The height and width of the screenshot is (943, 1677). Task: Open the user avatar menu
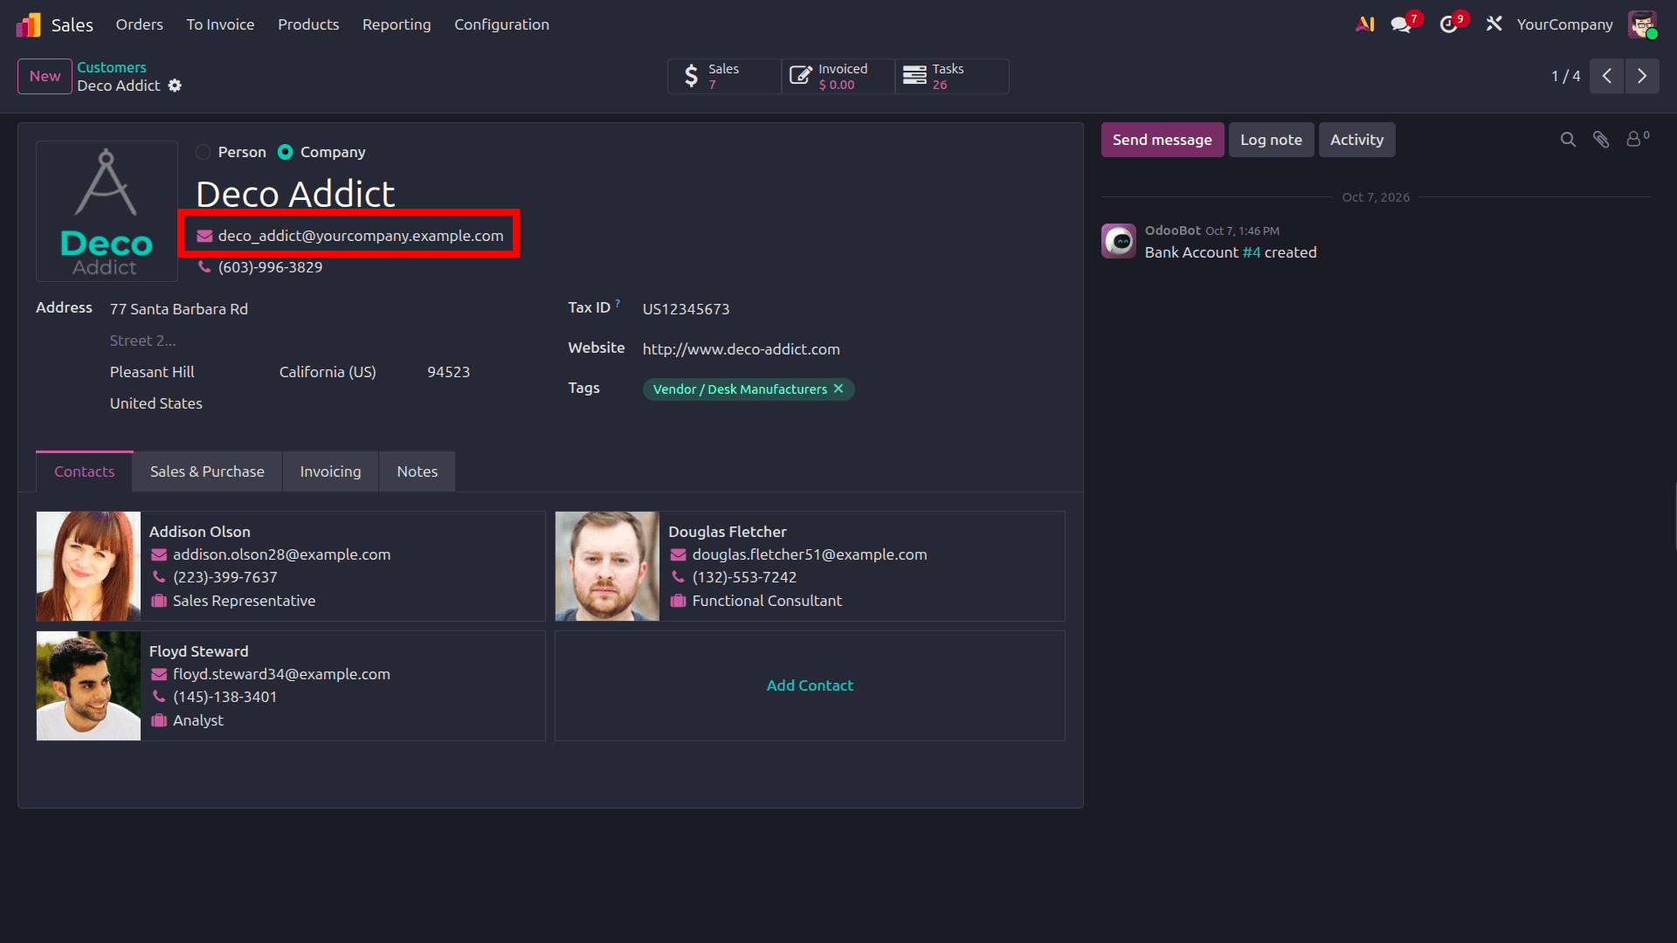click(1642, 24)
